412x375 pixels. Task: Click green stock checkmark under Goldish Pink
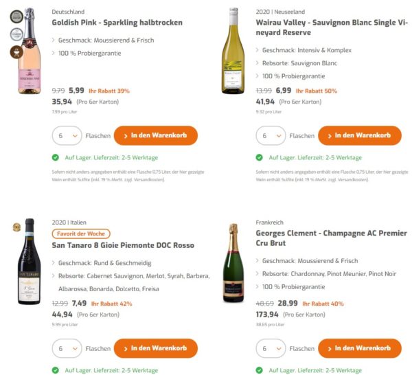56,157
